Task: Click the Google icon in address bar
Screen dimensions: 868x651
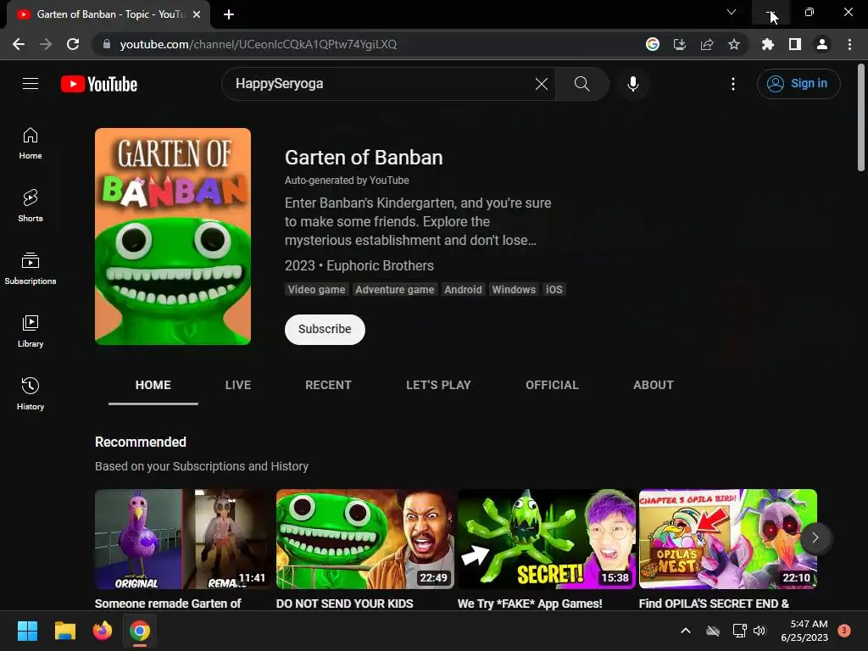Action: click(653, 44)
